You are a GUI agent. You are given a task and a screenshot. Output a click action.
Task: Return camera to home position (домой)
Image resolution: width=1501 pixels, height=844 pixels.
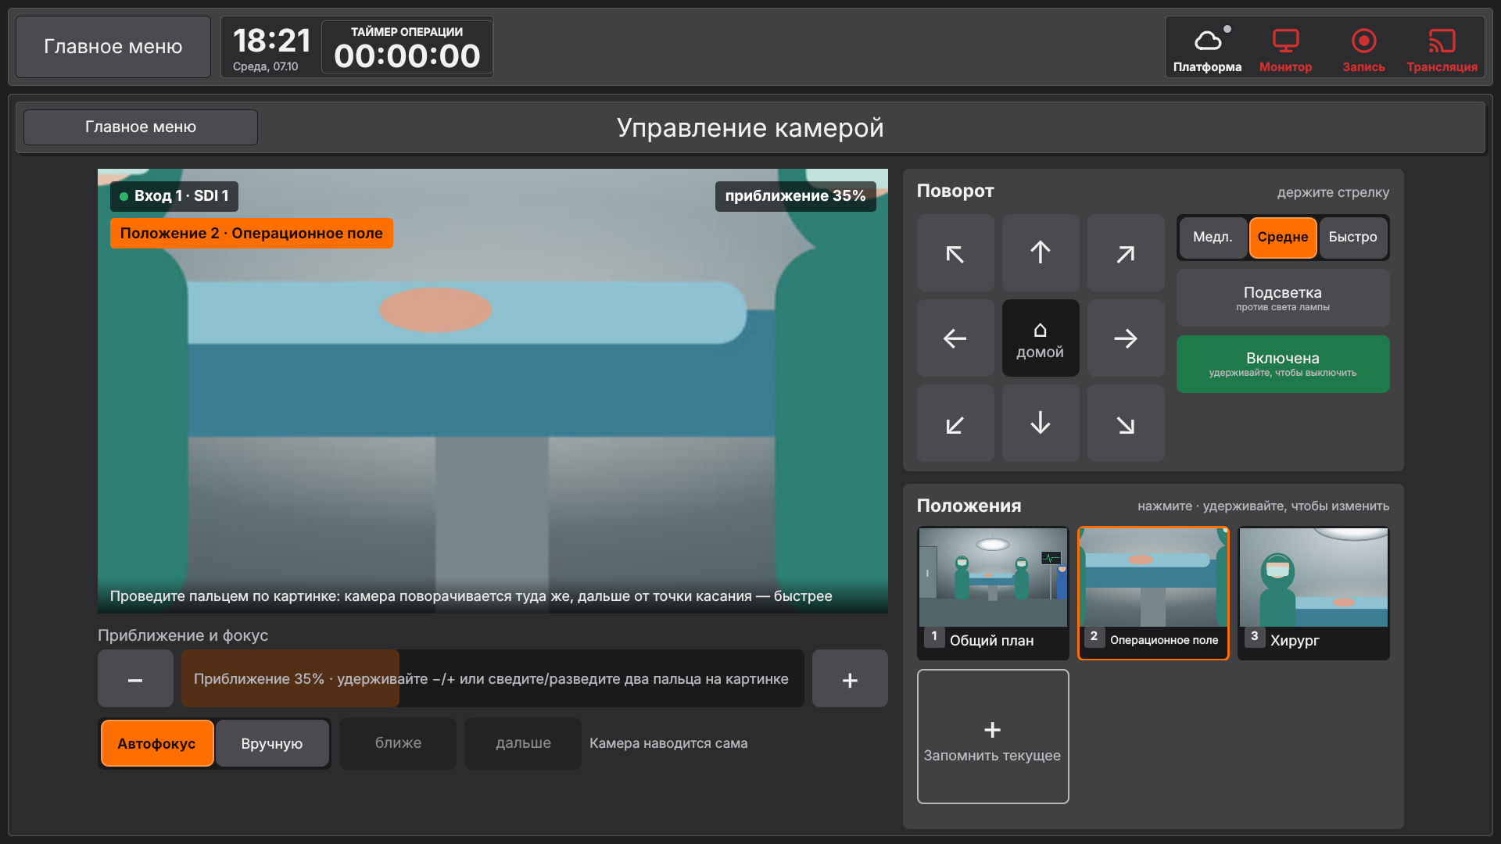tap(1041, 338)
